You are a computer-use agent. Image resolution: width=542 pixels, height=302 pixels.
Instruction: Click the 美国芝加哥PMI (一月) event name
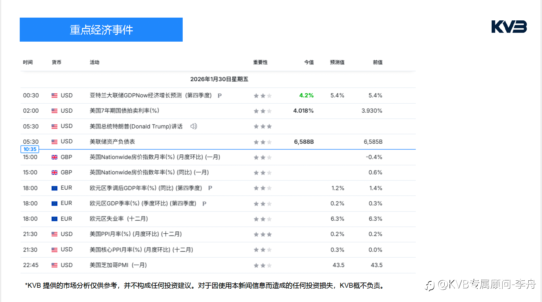pyautogui.click(x=118, y=265)
